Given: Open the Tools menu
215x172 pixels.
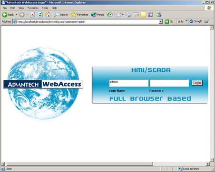Looking at the screenshot, I should click(x=45, y=8).
